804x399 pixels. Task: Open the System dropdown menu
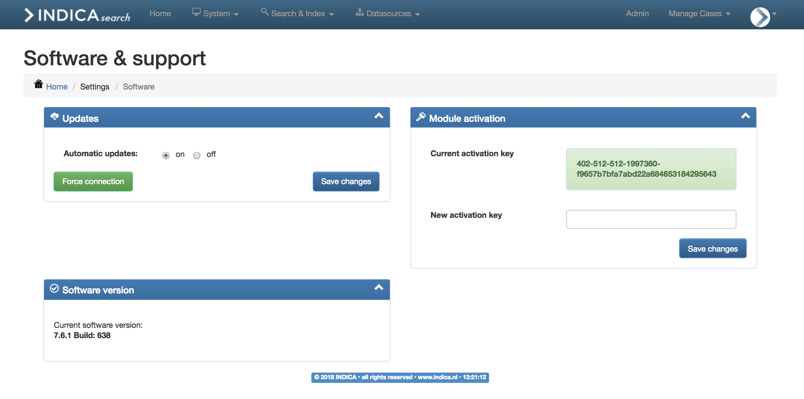point(216,14)
